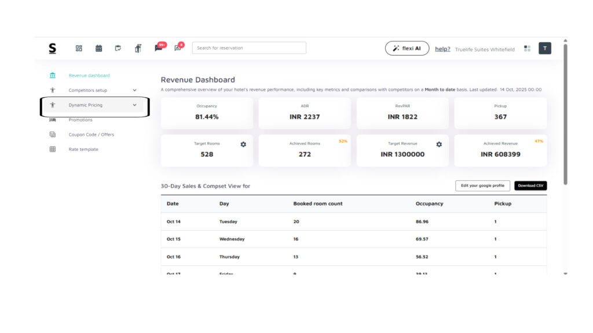Viewport: 593px width, 333px height.
Task: Click the apps grid icon beside profile avatar
Action: click(527, 49)
